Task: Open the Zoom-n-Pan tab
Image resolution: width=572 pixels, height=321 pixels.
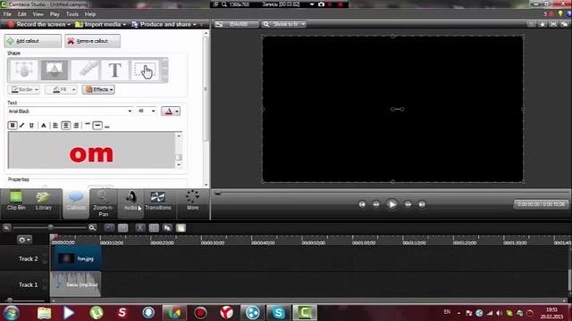Action: [x=104, y=203]
